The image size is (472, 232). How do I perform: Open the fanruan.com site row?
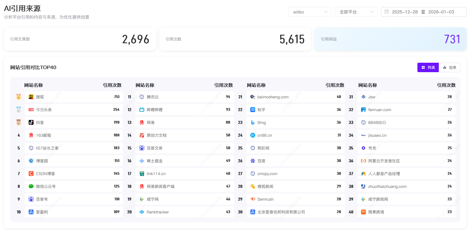coord(406,110)
